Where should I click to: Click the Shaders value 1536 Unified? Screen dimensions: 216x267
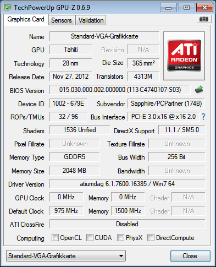80,130
